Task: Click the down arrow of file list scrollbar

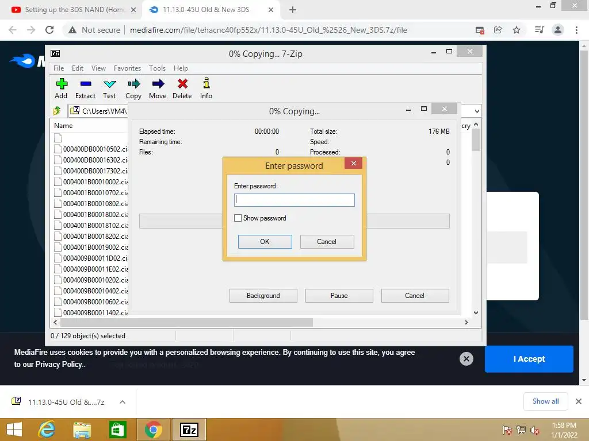Action: pyautogui.click(x=476, y=313)
